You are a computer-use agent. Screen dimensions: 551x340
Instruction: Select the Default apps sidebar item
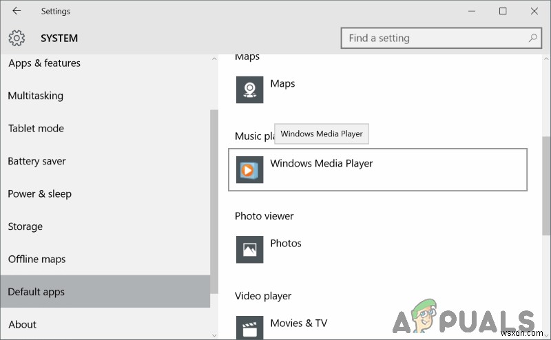[x=37, y=292]
